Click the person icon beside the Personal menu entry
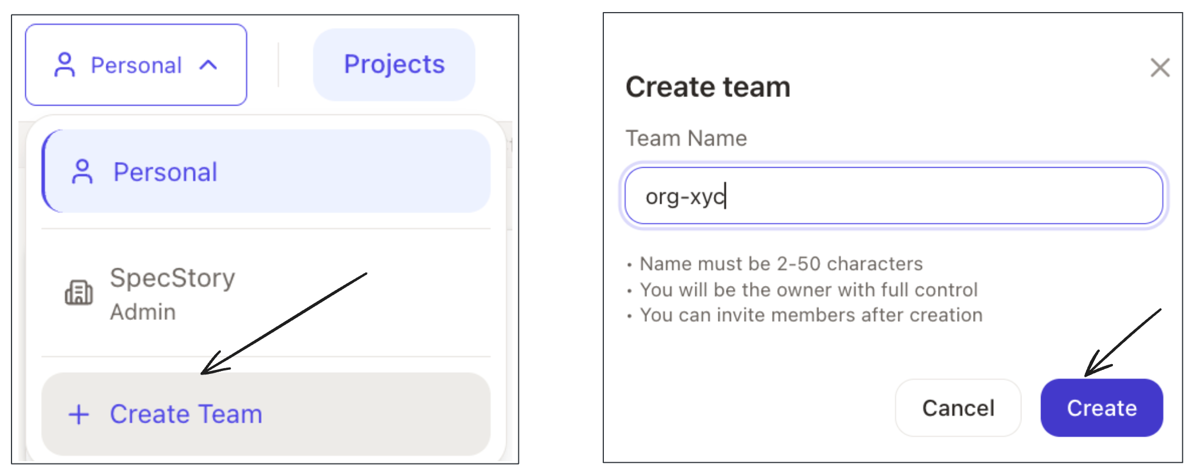The width and height of the screenshot is (1202, 475). click(x=82, y=172)
